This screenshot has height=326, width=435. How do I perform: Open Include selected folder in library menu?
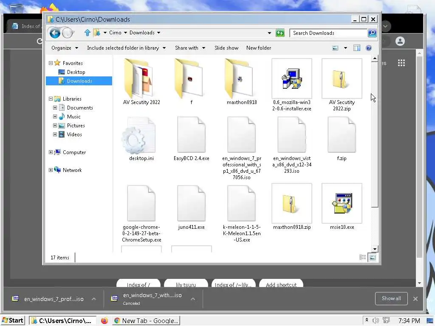(127, 48)
